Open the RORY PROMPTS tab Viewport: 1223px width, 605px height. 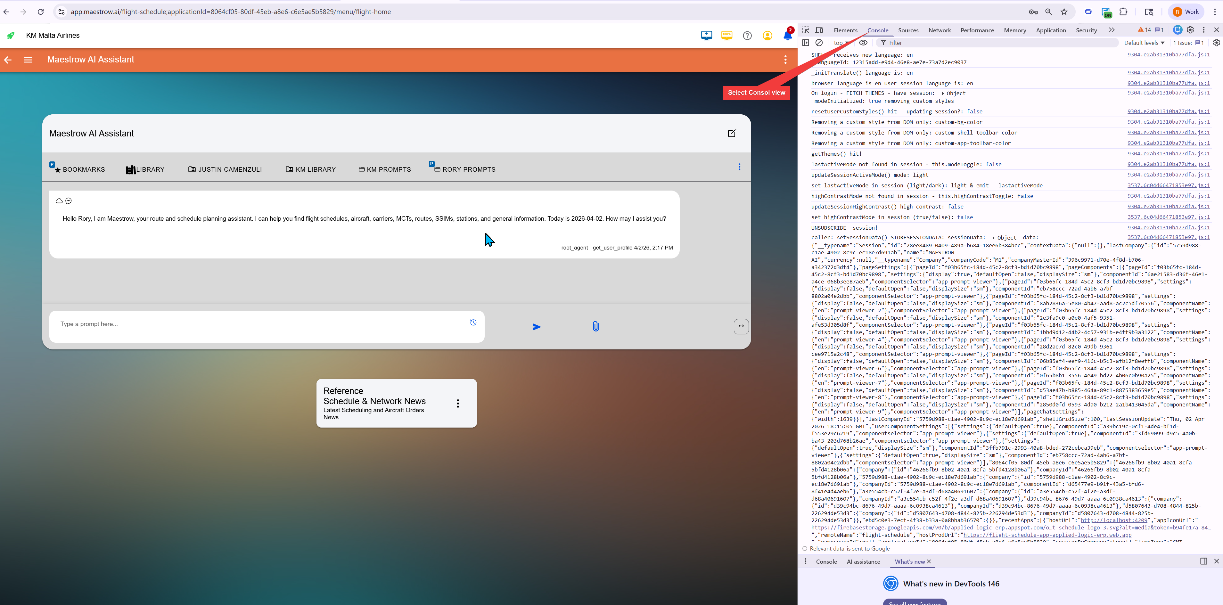(x=464, y=169)
